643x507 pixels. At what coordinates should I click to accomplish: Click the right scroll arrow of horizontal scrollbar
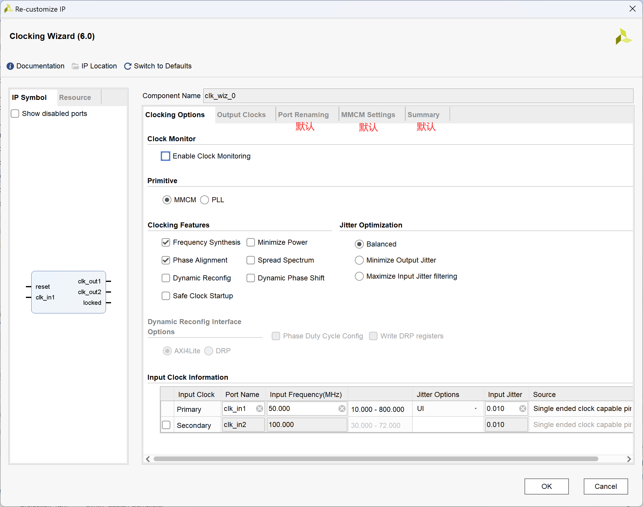tap(629, 459)
